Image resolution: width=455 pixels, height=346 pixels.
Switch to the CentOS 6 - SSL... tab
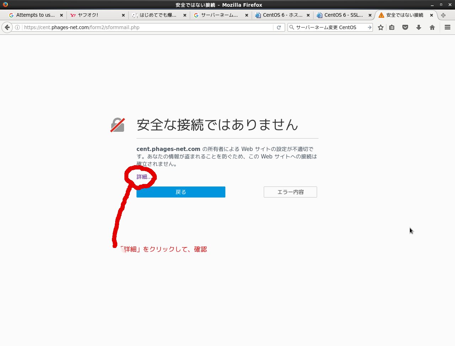[x=344, y=15]
